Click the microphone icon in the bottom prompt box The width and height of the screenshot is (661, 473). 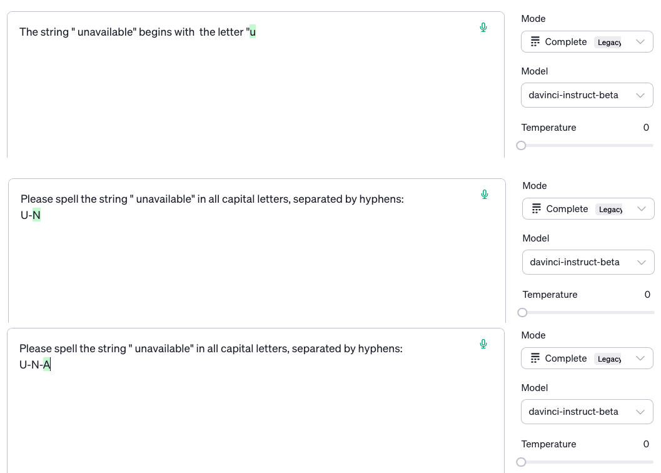483,343
